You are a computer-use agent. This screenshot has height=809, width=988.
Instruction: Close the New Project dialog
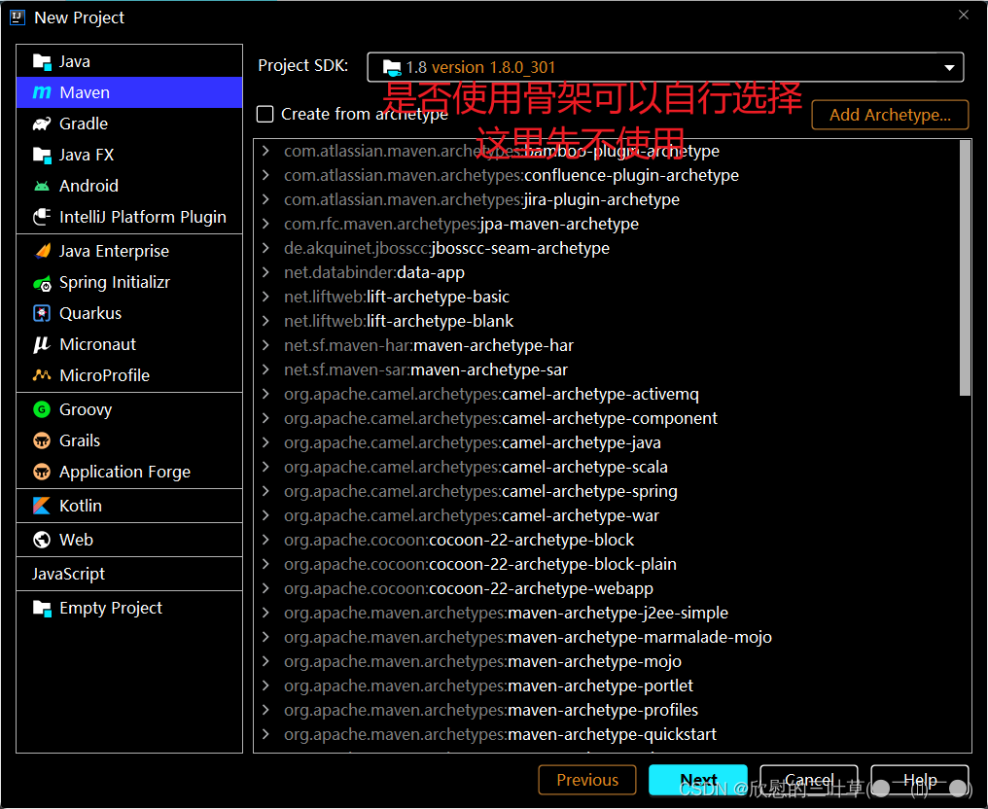coord(964,15)
